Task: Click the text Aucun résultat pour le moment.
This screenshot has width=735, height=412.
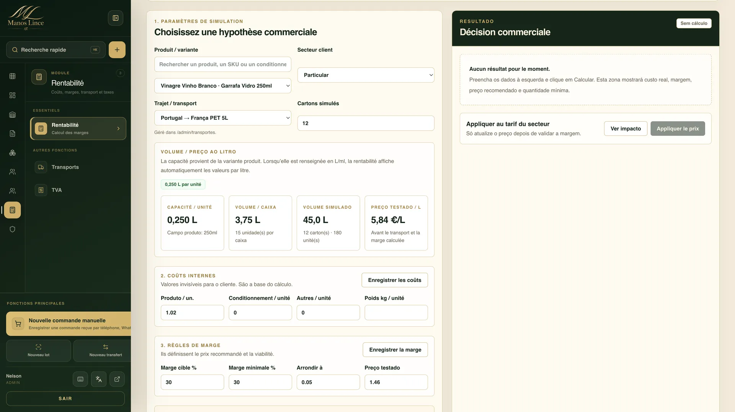Action: click(510, 69)
